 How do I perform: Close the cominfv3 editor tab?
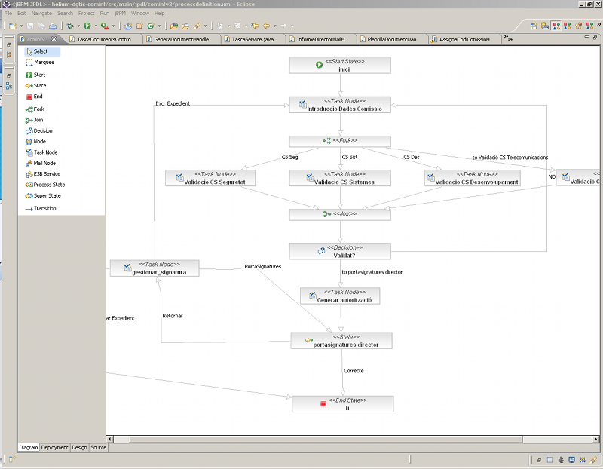tap(54, 38)
